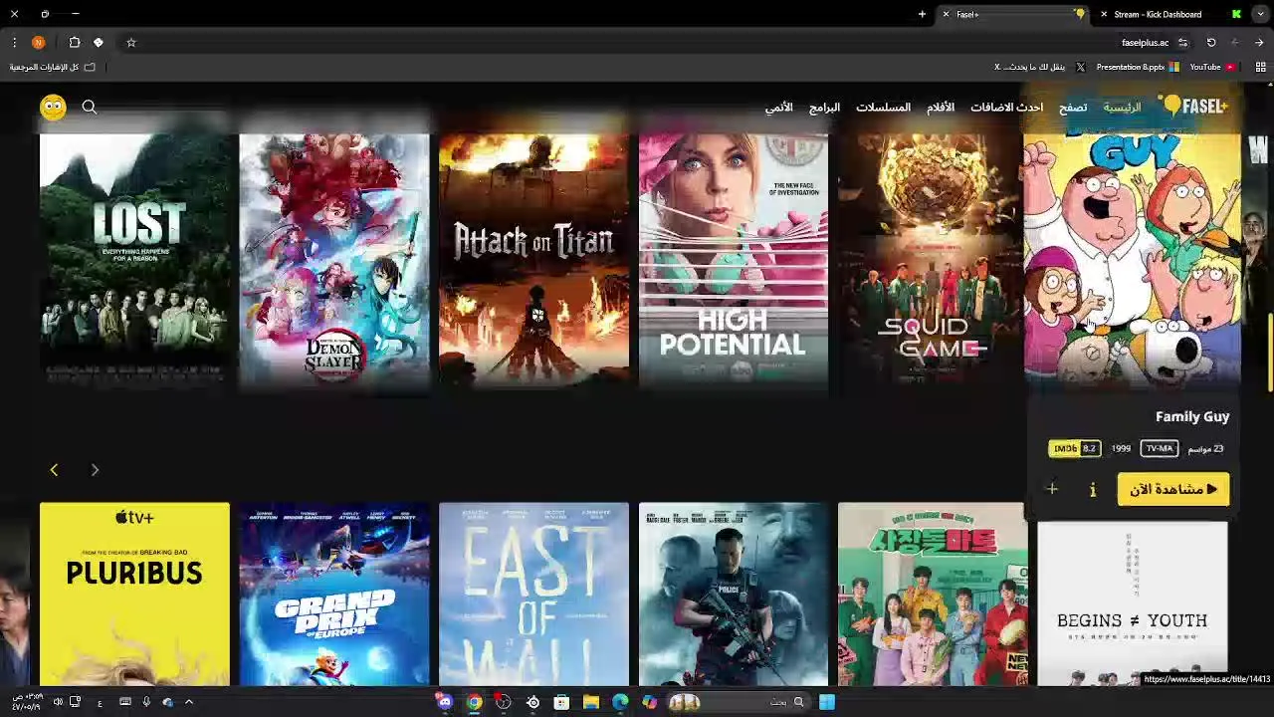
Task: Open Copilot from the taskbar
Action: (650, 702)
